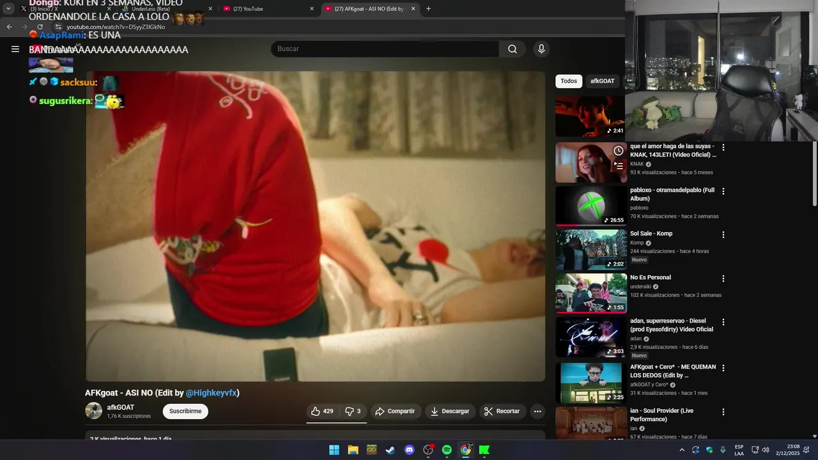Image resolution: width=818 pixels, height=460 pixels.
Task: Click the Compartir share button
Action: click(395, 411)
